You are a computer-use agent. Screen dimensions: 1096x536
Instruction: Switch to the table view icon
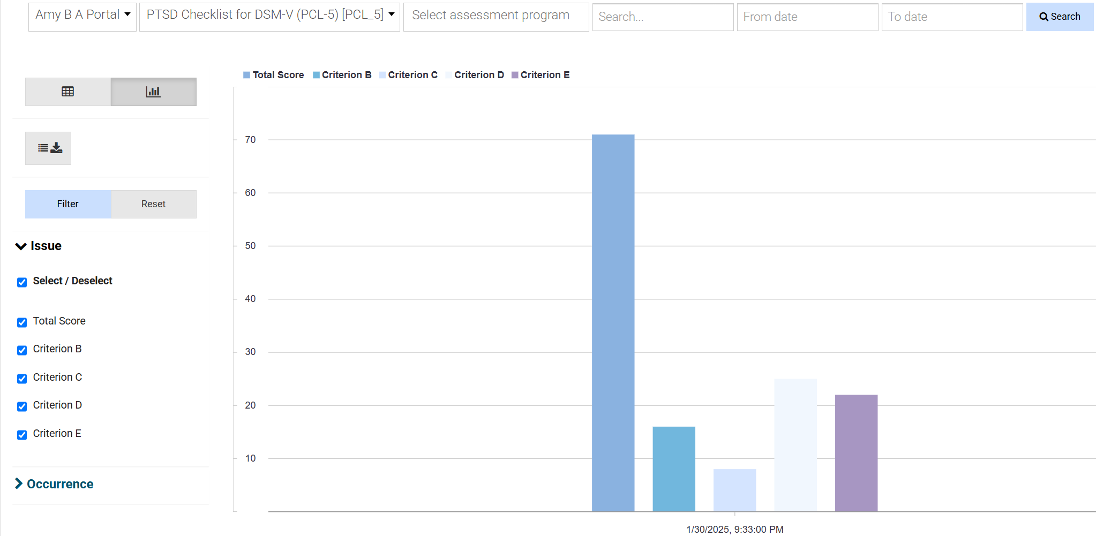pos(67,92)
